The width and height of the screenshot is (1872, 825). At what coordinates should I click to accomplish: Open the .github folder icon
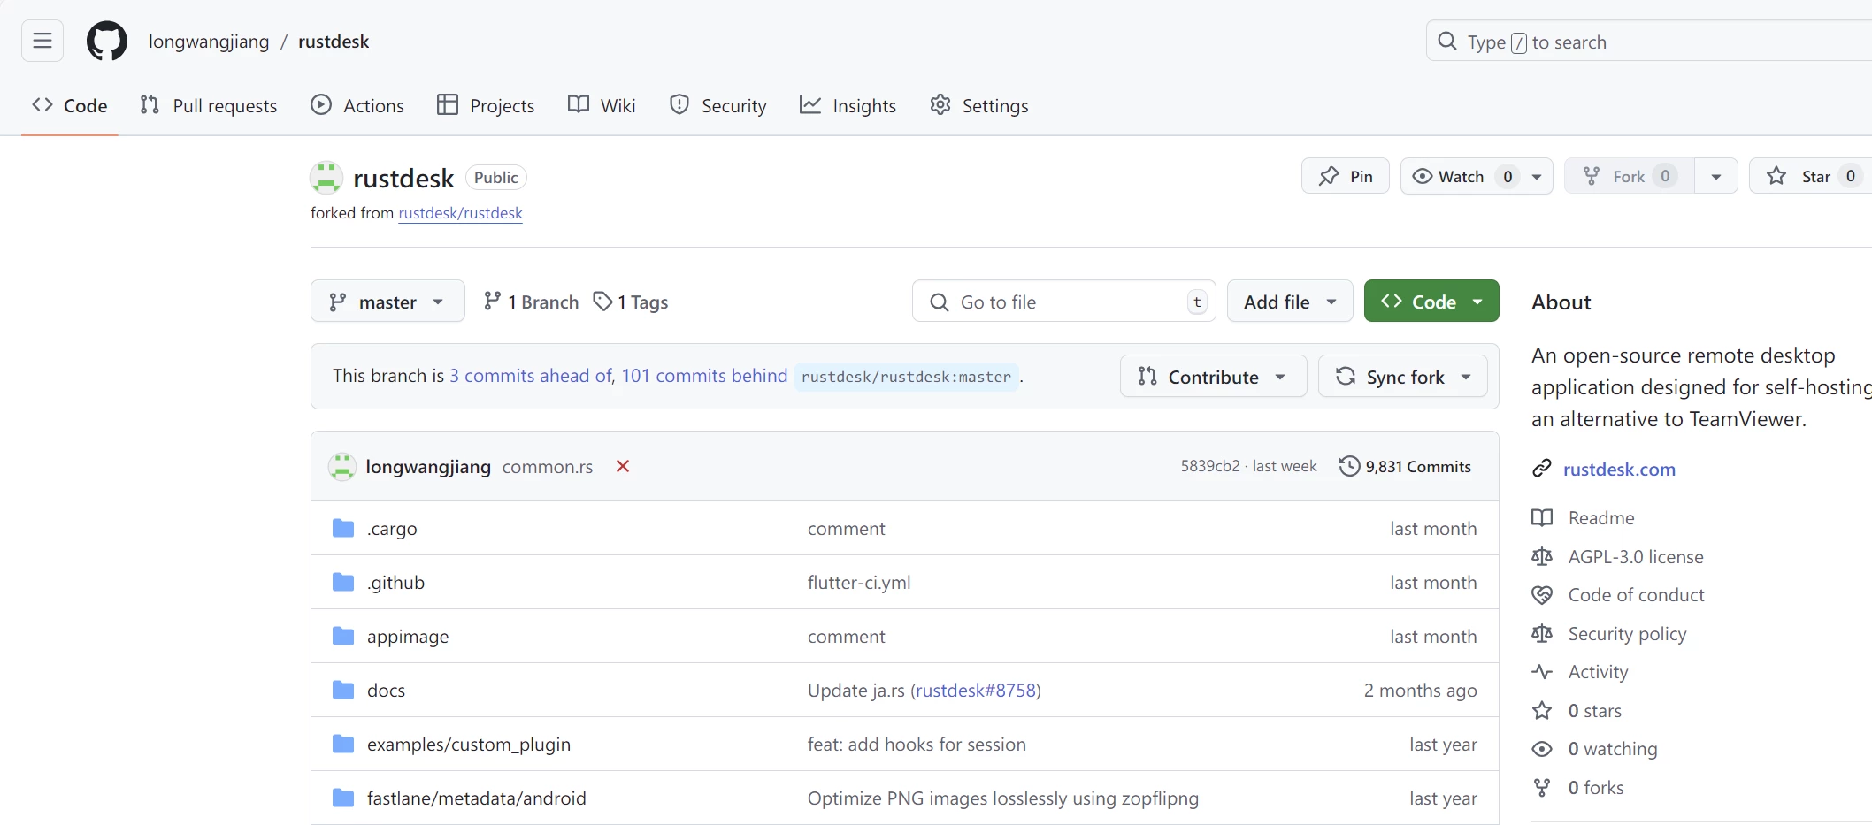(x=343, y=582)
